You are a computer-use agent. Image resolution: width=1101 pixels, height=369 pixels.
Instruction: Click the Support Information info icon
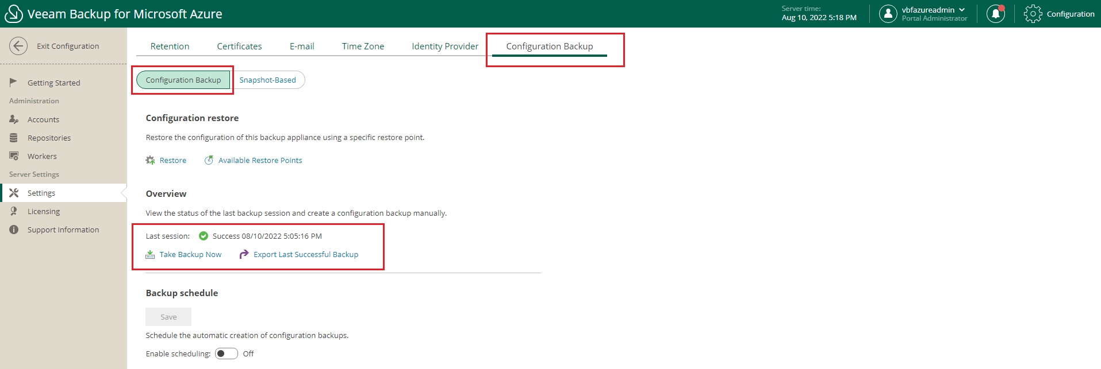tap(14, 230)
